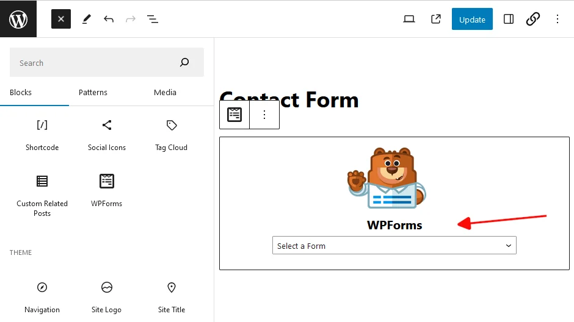This screenshot has width=574, height=322.
Task: Click the THEME section label
Action: [21, 252]
